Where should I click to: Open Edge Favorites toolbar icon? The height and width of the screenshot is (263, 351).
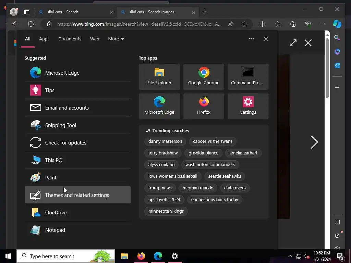pyautogui.click(x=278, y=24)
